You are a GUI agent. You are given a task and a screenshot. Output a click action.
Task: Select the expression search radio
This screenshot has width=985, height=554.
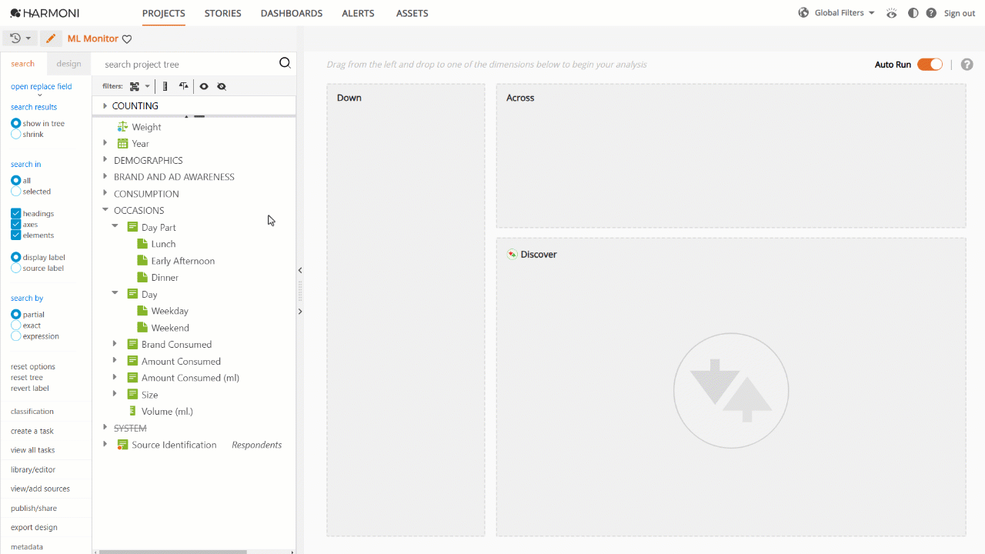tap(15, 335)
